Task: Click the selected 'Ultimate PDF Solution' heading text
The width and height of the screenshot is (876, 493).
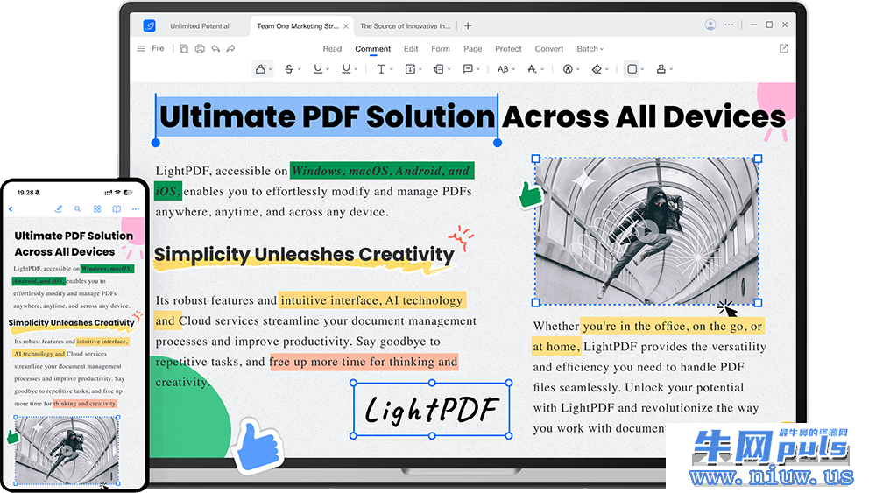Action: point(327,116)
